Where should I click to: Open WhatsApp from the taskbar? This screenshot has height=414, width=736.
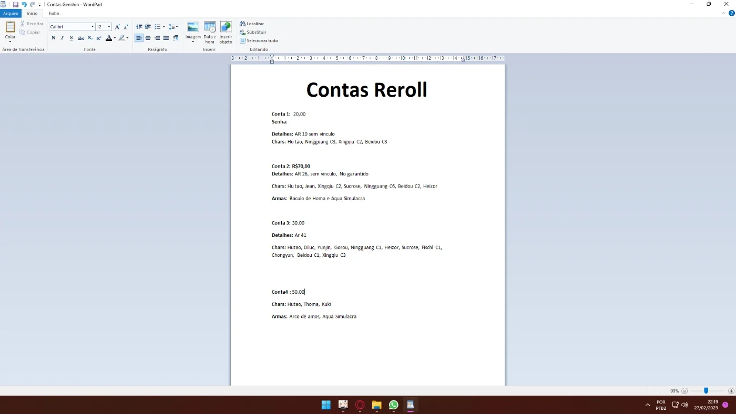point(393,405)
